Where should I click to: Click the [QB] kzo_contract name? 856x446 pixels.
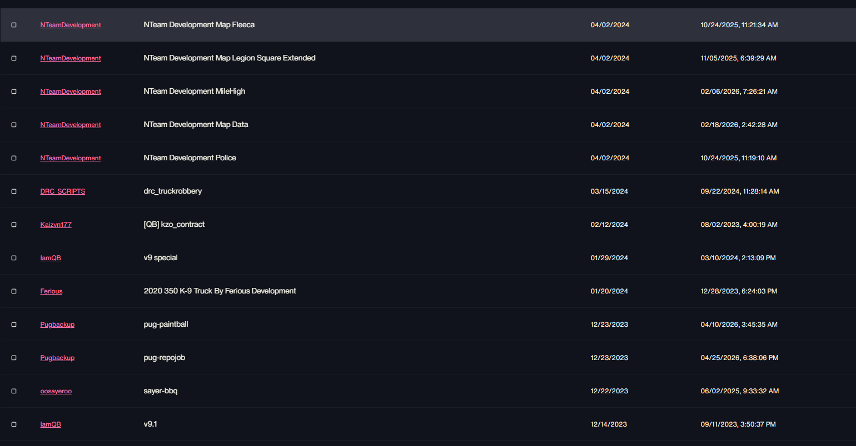point(174,225)
